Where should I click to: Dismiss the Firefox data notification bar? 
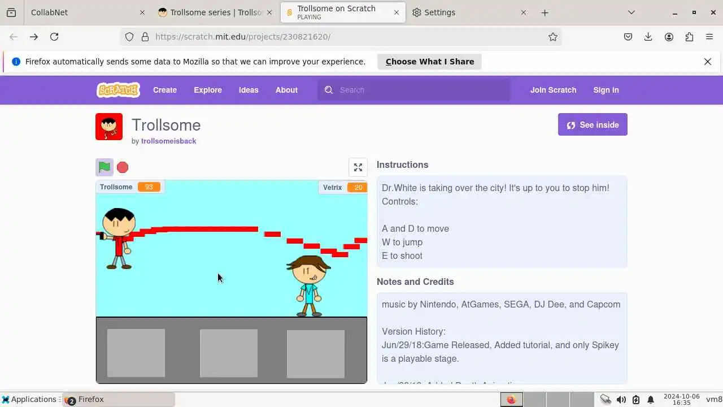[x=708, y=62]
